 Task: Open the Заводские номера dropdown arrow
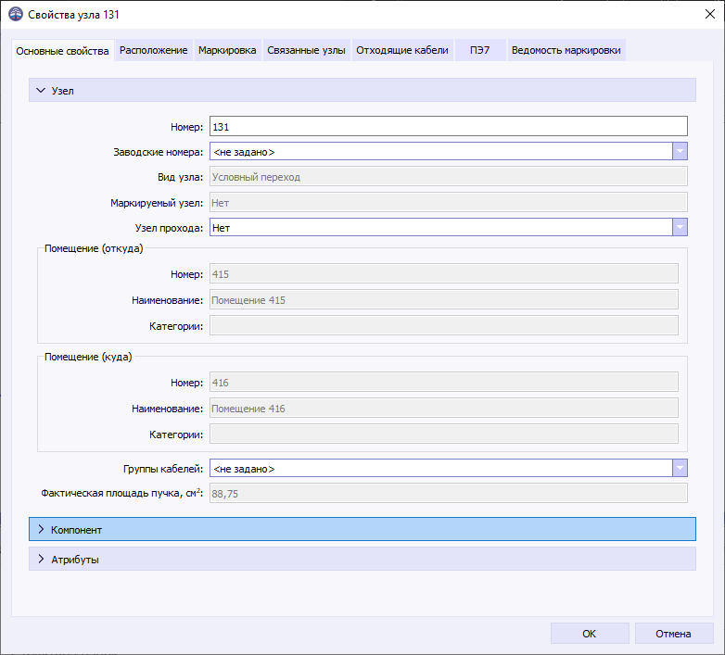pyautogui.click(x=680, y=152)
